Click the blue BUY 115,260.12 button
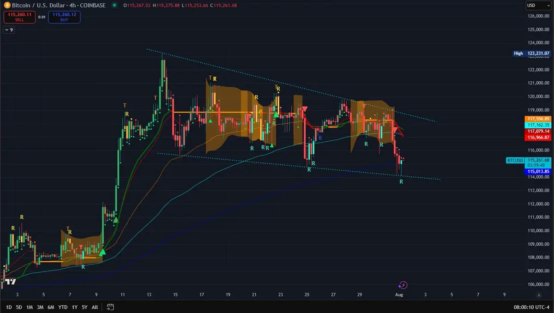The height and width of the screenshot is (313, 554). pos(65,17)
